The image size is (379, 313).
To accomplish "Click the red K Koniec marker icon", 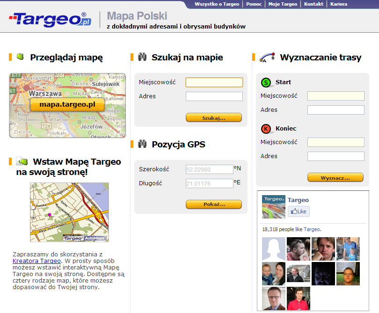I will click(x=266, y=129).
